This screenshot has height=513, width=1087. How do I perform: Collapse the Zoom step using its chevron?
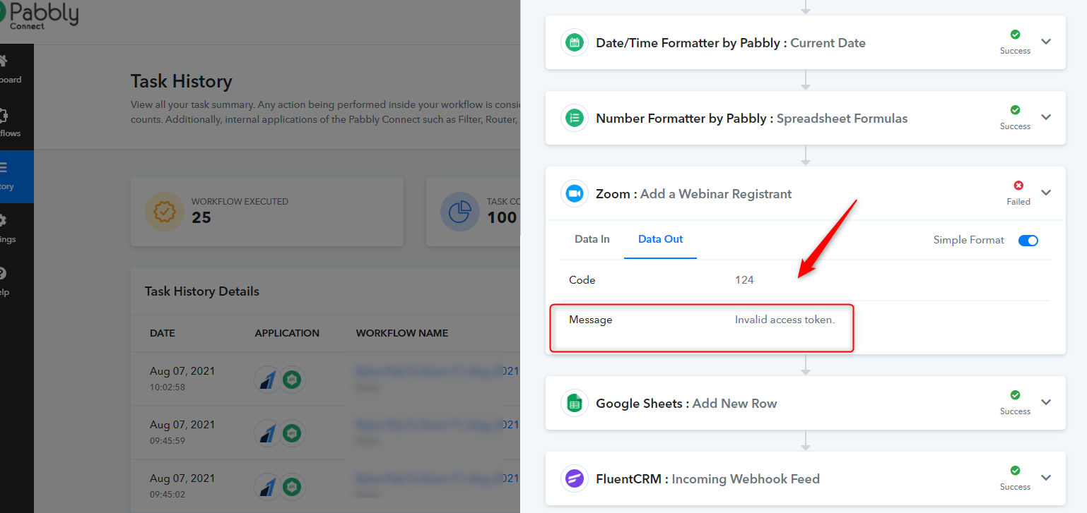(1046, 193)
